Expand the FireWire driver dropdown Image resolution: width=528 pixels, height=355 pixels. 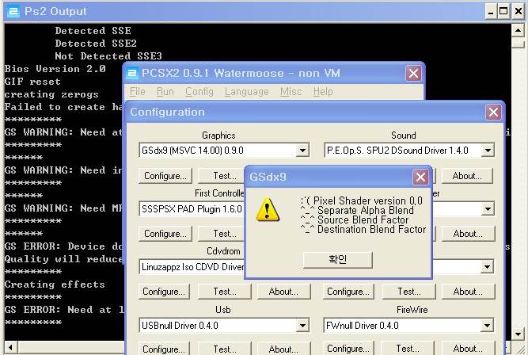coord(487,326)
